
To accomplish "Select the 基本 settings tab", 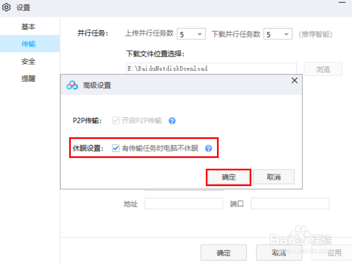I will coord(28,27).
